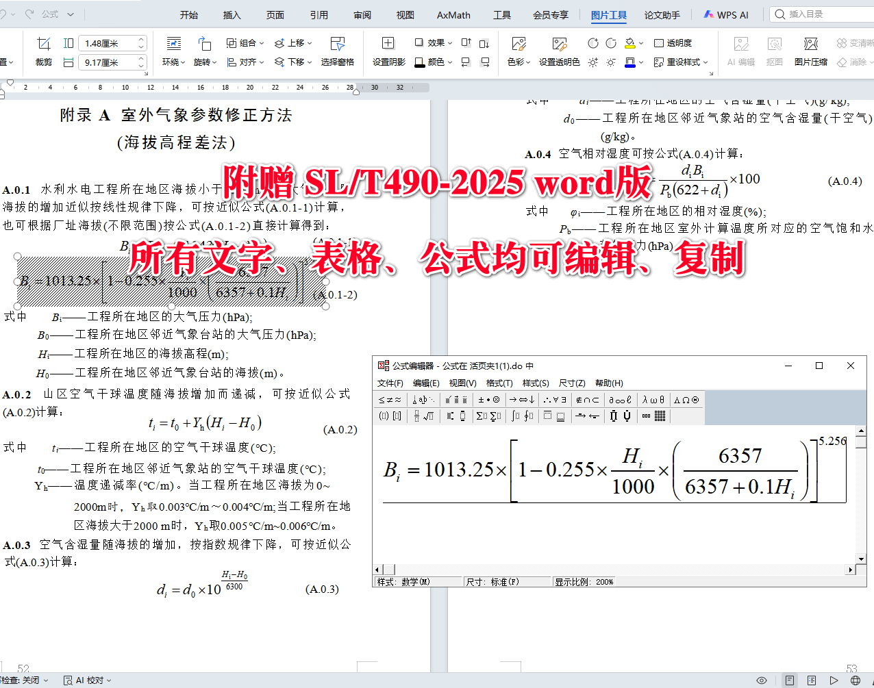Click the picture height input 1.48厘米
The image size is (874, 688).
tap(108, 43)
